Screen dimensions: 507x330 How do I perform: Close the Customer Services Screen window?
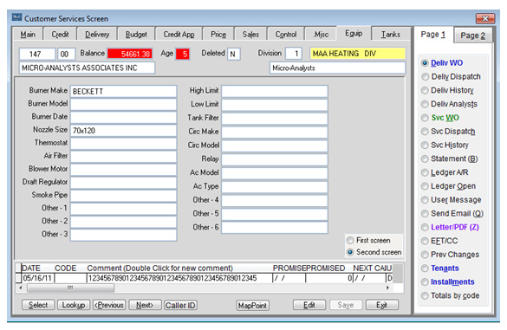[485, 19]
